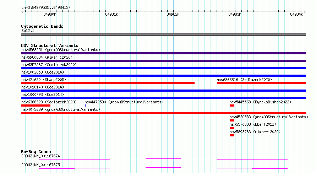Open variant nsv4073689 (gnomADStructuralVariants) label
This screenshot has width=316, height=173.
61,109
